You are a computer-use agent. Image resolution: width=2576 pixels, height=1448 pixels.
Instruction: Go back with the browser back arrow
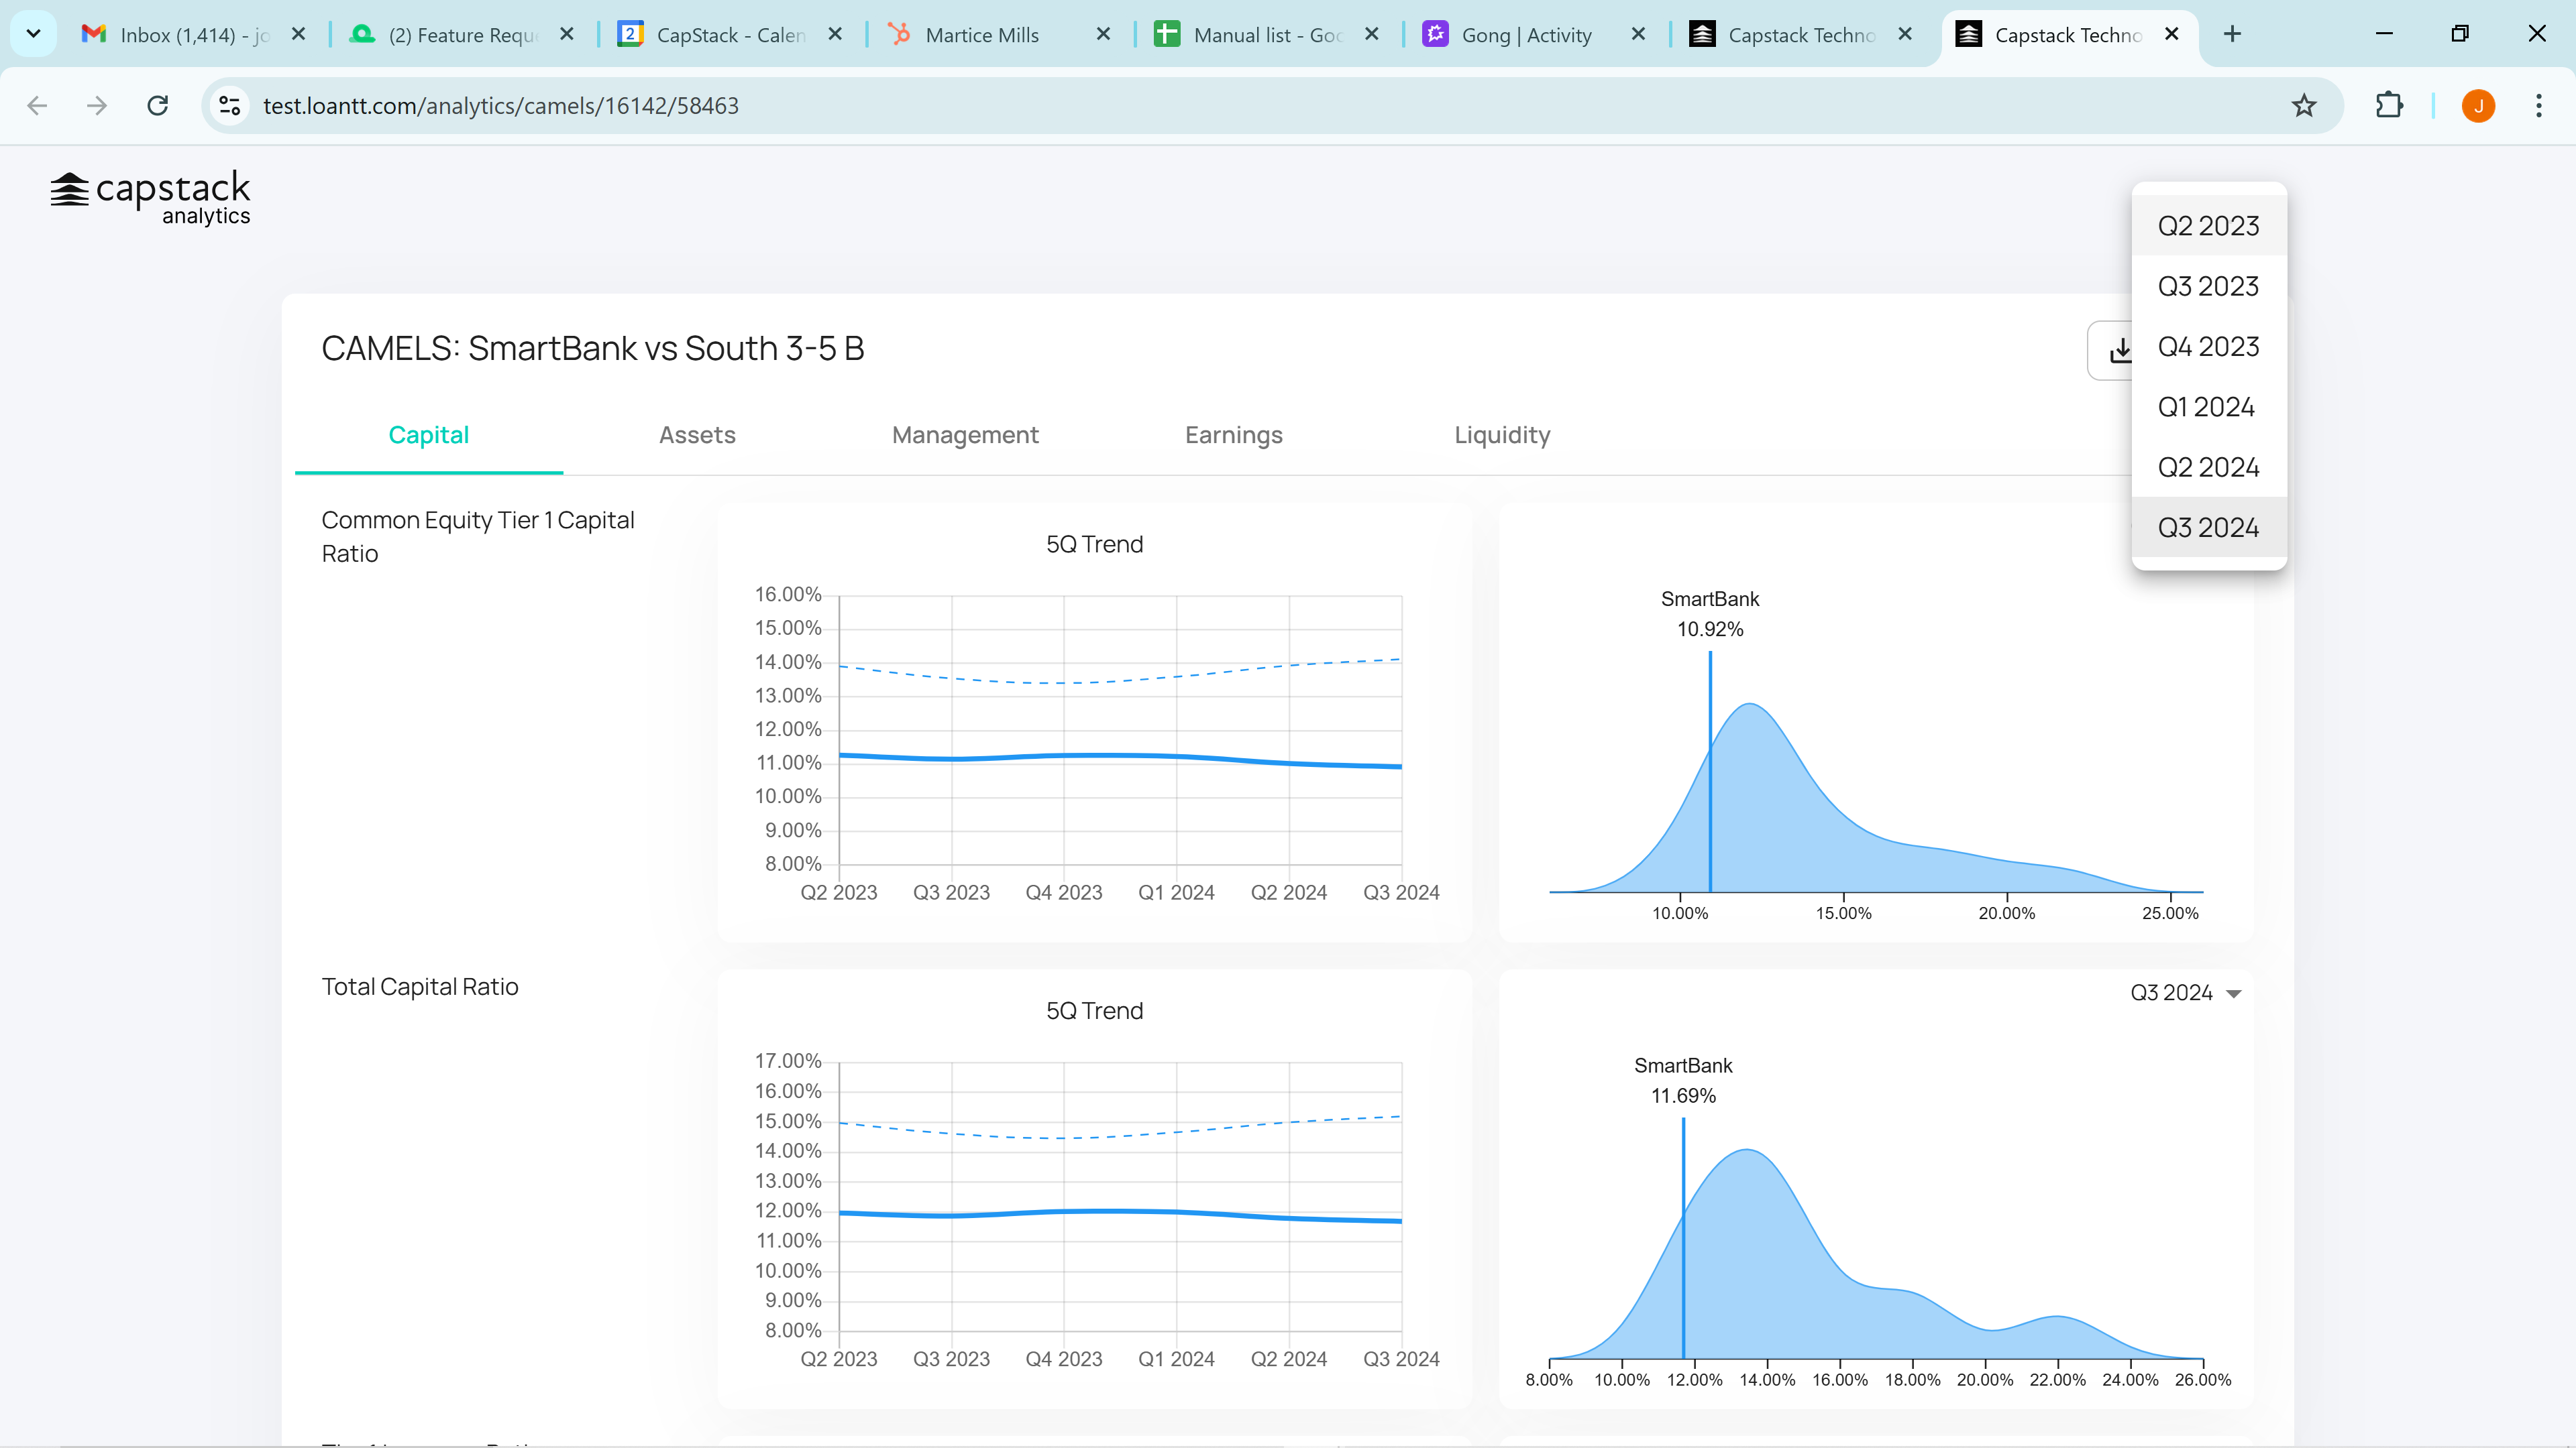click(x=37, y=106)
